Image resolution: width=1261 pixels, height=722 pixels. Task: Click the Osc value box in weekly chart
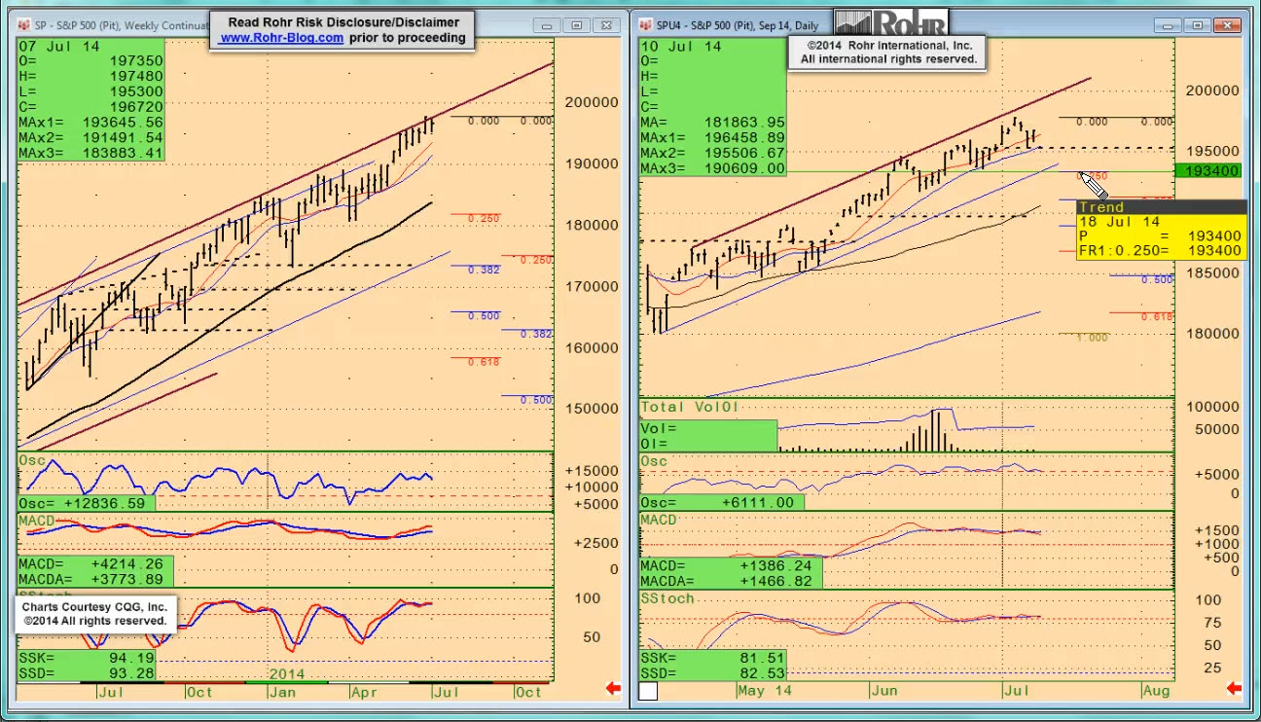[86, 503]
